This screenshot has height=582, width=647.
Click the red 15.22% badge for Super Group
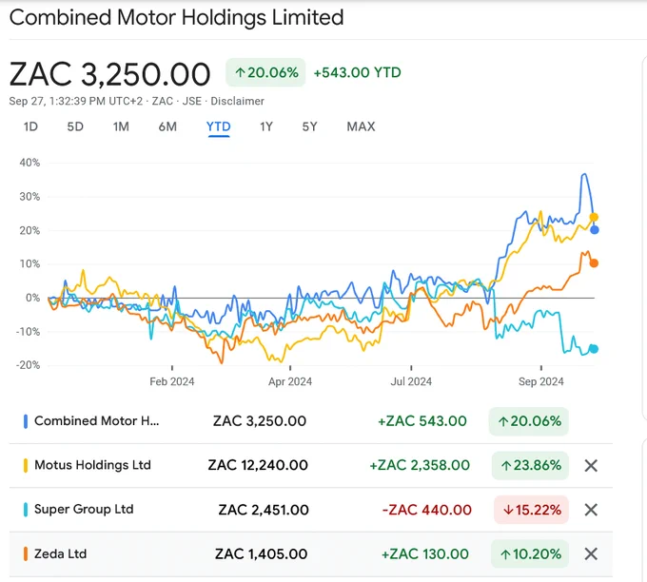(x=532, y=510)
